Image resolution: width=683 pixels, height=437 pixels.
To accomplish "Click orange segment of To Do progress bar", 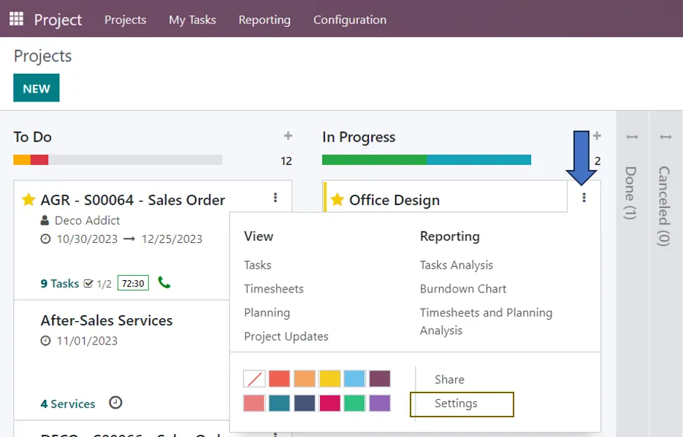I will pos(22,160).
